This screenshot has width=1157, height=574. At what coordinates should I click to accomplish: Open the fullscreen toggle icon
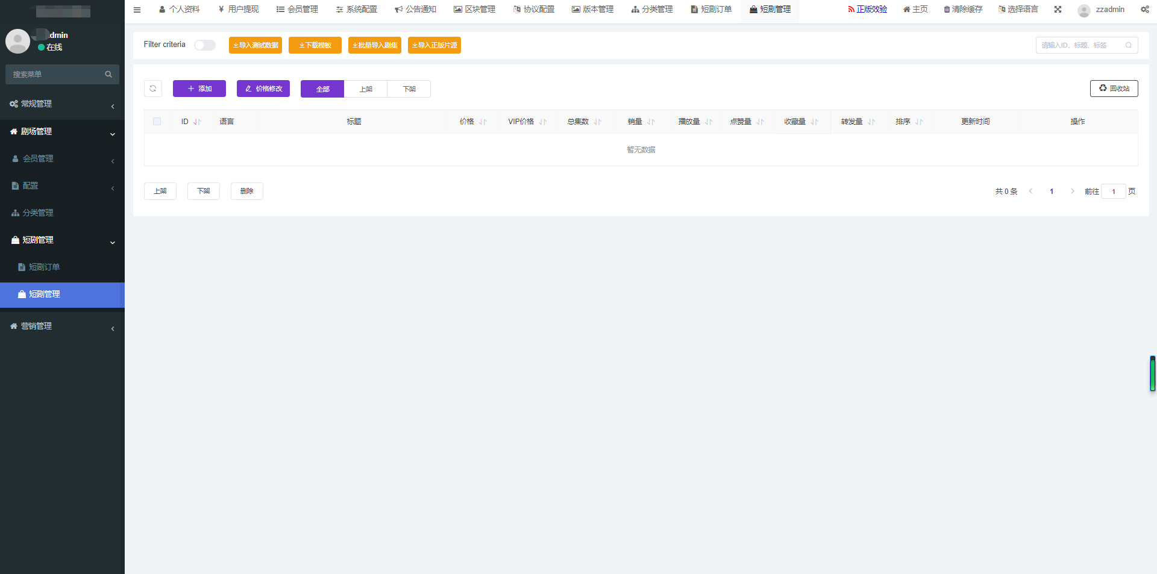(1058, 10)
